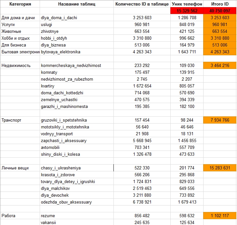Select the vakansii table name cell
This screenshot has width=237, height=225.
click(x=77, y=222)
